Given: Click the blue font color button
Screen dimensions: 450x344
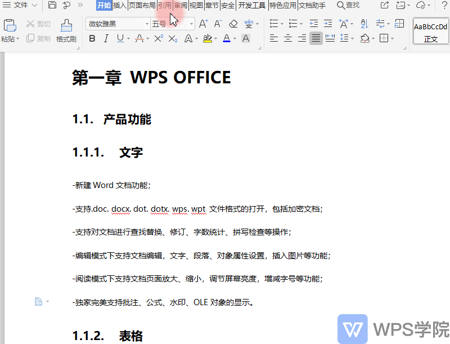Looking at the screenshot, I should pos(227,38).
